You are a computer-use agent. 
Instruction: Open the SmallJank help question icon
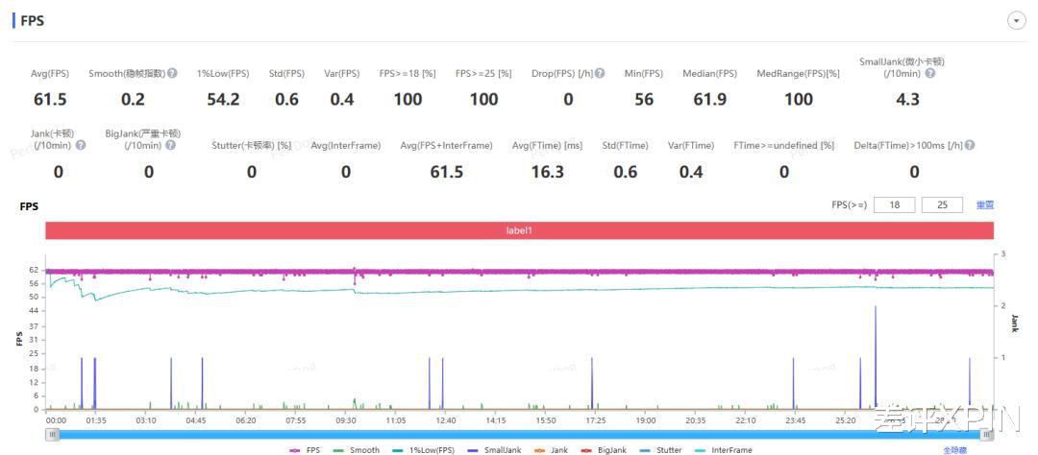[x=929, y=73]
